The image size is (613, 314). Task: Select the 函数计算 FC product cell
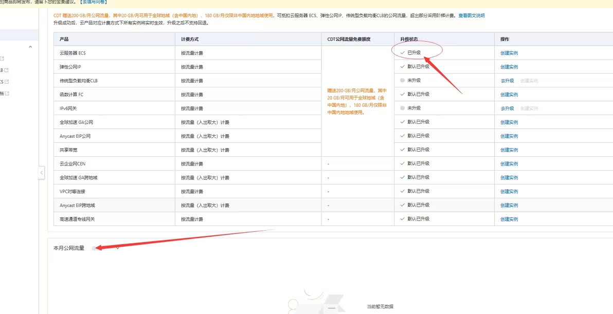coord(115,95)
